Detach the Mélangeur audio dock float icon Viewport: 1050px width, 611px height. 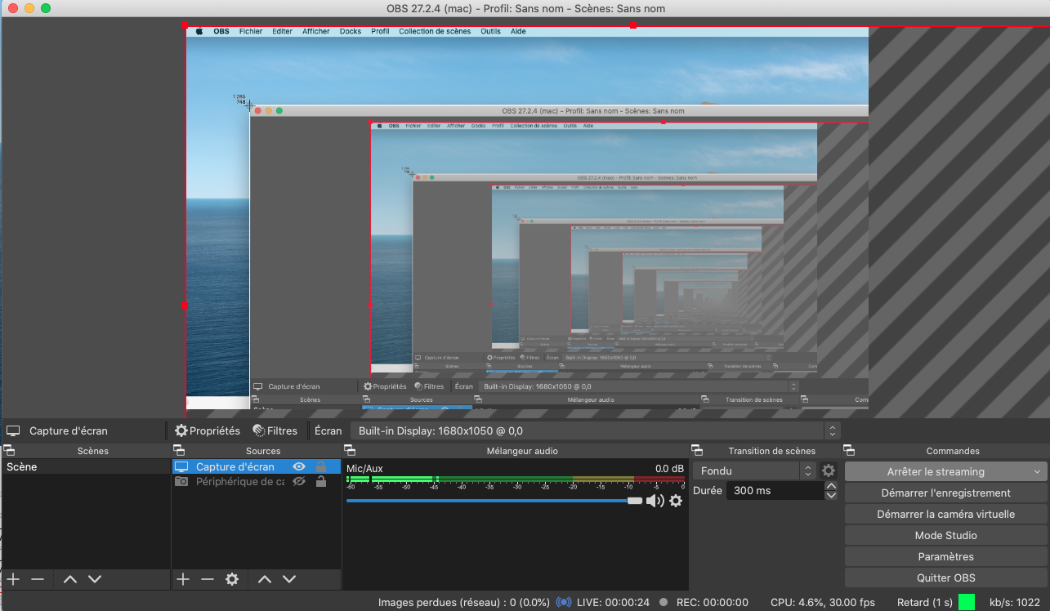click(349, 450)
